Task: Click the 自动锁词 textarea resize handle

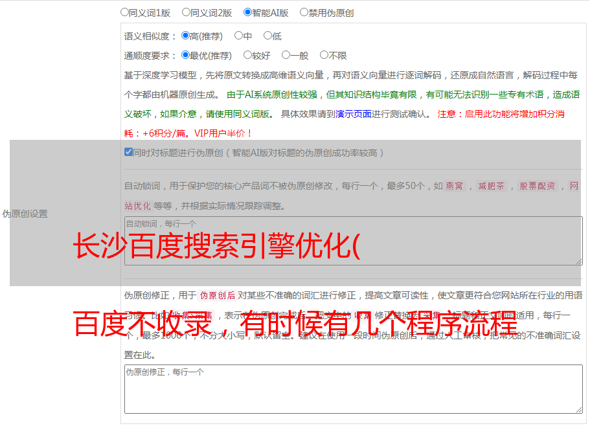Action: 579,262
